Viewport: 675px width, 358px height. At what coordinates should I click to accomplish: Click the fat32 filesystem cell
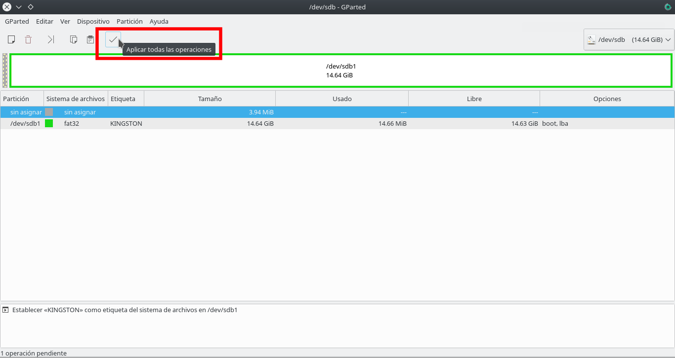[72, 123]
